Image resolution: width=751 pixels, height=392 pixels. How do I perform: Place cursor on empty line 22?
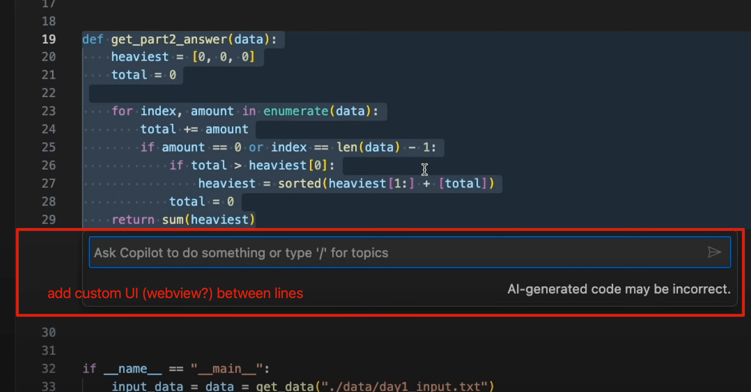click(215, 93)
